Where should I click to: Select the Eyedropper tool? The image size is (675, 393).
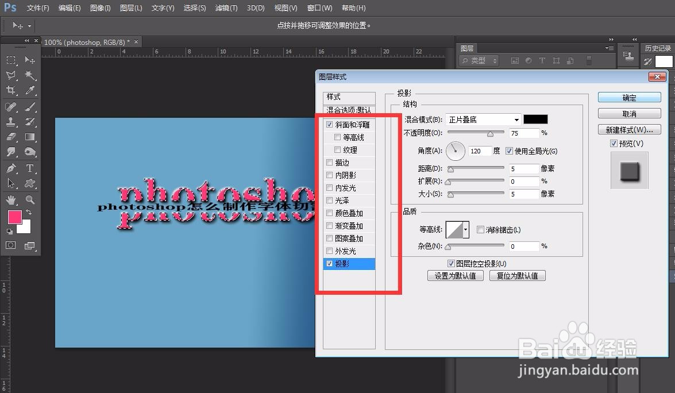tap(30, 90)
